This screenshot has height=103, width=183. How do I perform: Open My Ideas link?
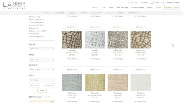click(144, 3)
